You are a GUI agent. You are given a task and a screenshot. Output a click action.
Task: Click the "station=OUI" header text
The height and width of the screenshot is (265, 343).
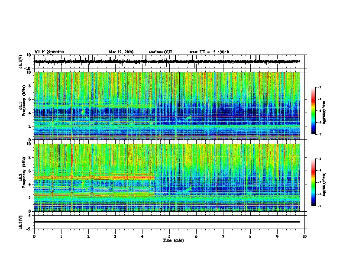160,52
